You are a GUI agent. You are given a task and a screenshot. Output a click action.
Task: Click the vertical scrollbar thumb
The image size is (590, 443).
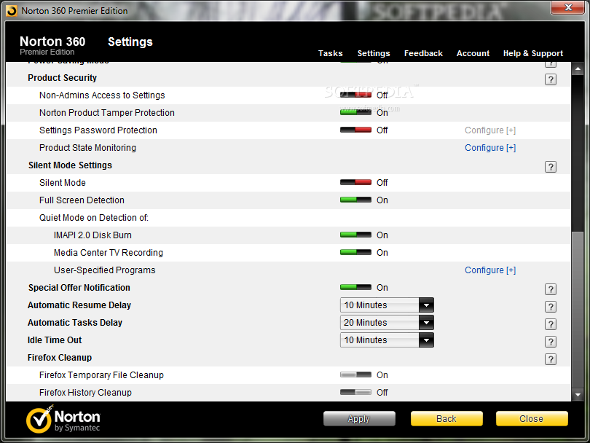[578, 310]
